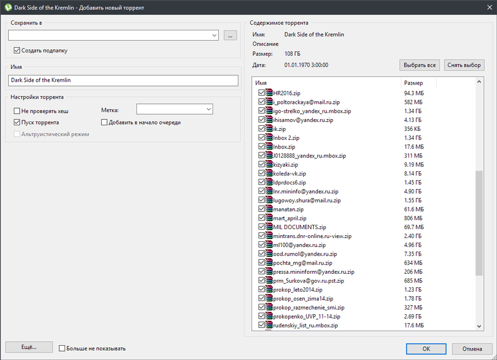497x360 pixels.
Task: Click the file list vertical scrollbar thumb
Action: pyautogui.click(x=479, y=223)
